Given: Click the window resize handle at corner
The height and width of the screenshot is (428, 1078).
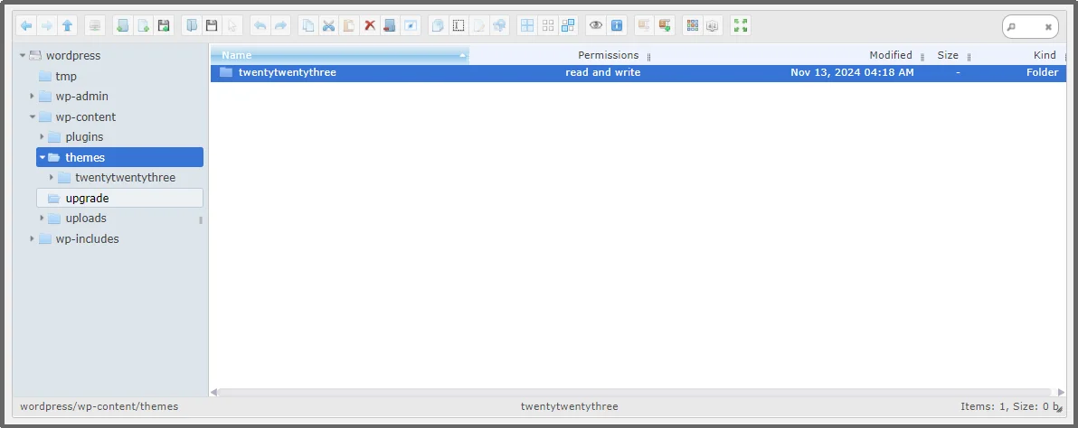Looking at the screenshot, I should [x=1059, y=408].
